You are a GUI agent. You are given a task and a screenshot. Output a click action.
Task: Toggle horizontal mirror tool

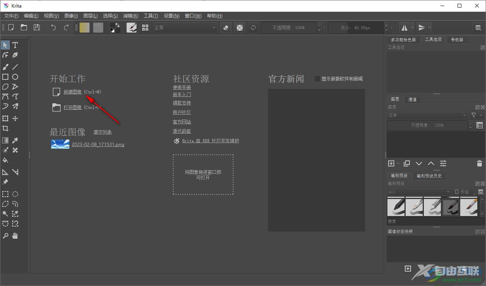coord(404,27)
